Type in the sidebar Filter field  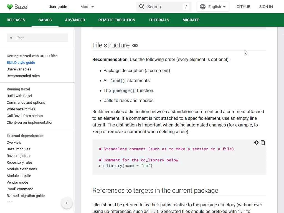tap(40, 38)
